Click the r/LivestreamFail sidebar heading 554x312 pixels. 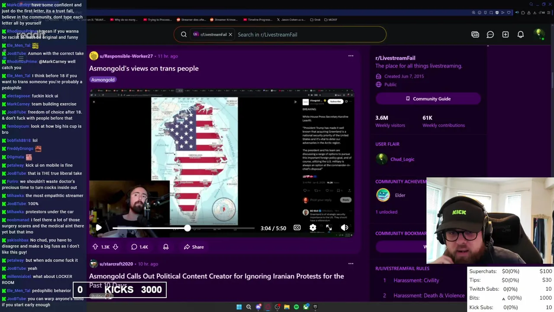coord(395,58)
